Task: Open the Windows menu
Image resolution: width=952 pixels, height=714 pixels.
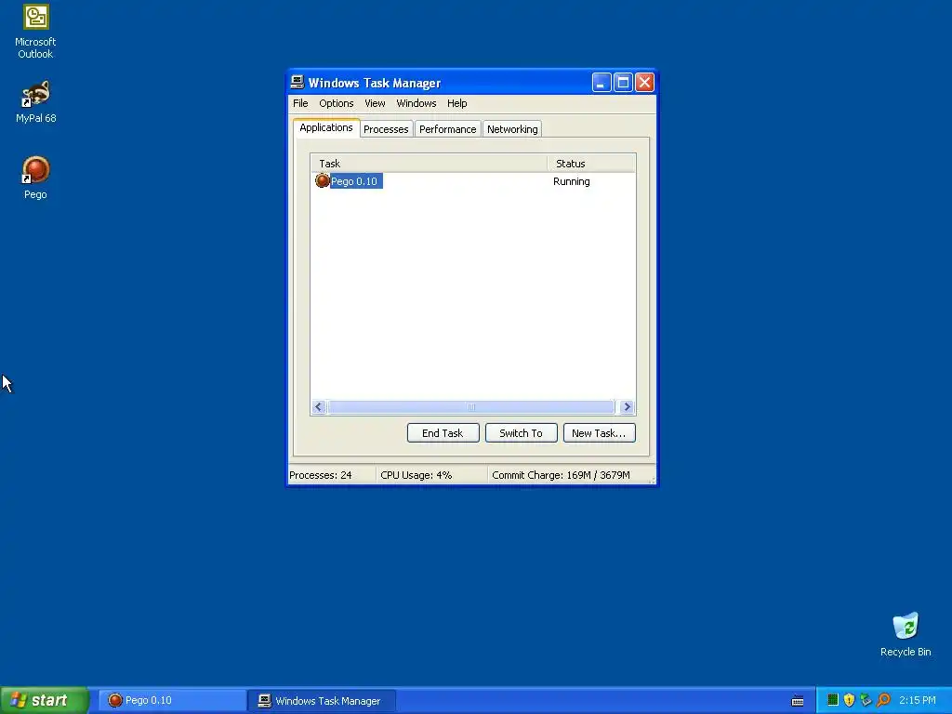Action: pos(416,103)
